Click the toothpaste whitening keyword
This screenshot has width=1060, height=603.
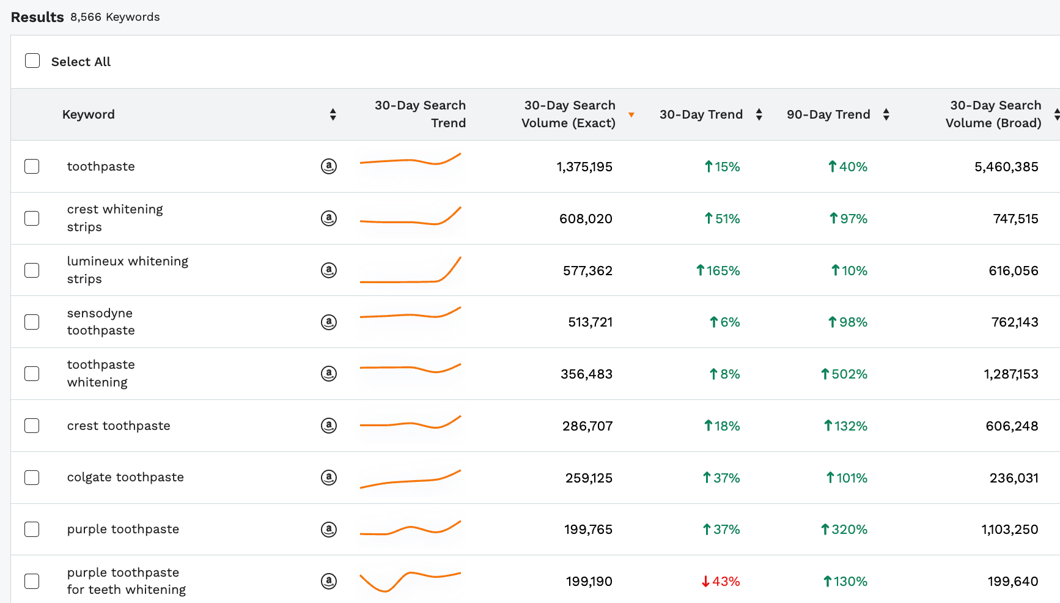point(101,374)
